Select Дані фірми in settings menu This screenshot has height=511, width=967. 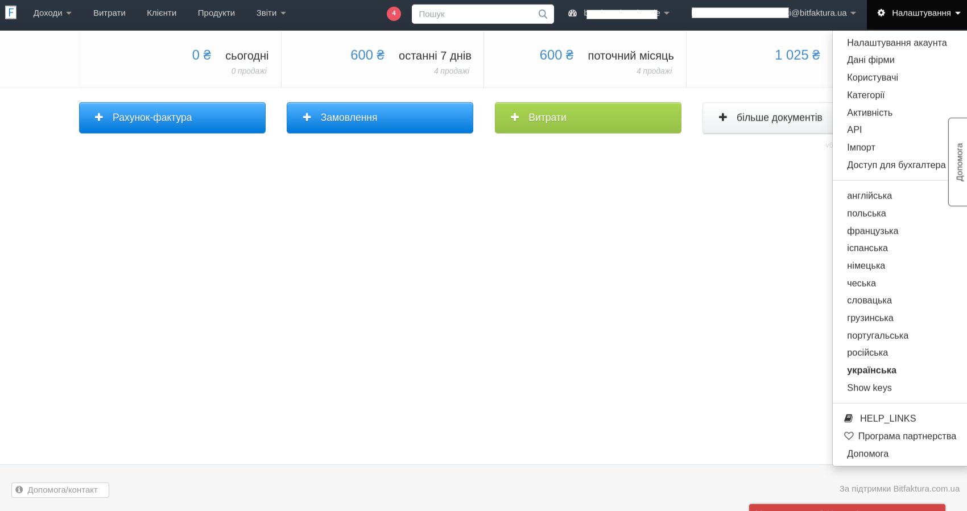(x=871, y=60)
